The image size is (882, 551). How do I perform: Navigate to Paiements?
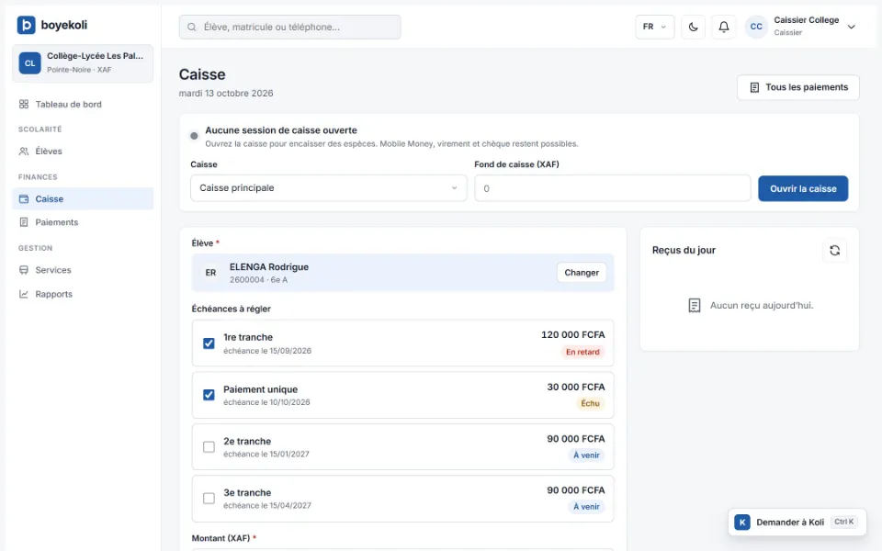(x=83, y=222)
